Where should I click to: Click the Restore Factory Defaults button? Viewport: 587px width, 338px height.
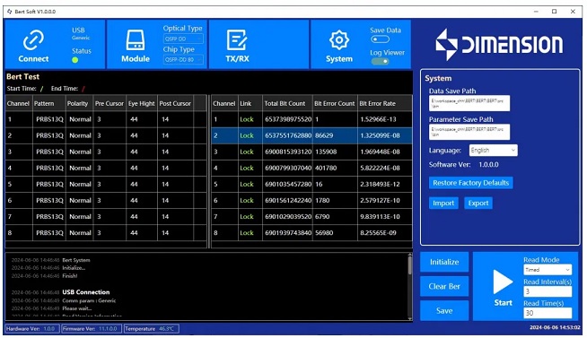[x=470, y=183]
